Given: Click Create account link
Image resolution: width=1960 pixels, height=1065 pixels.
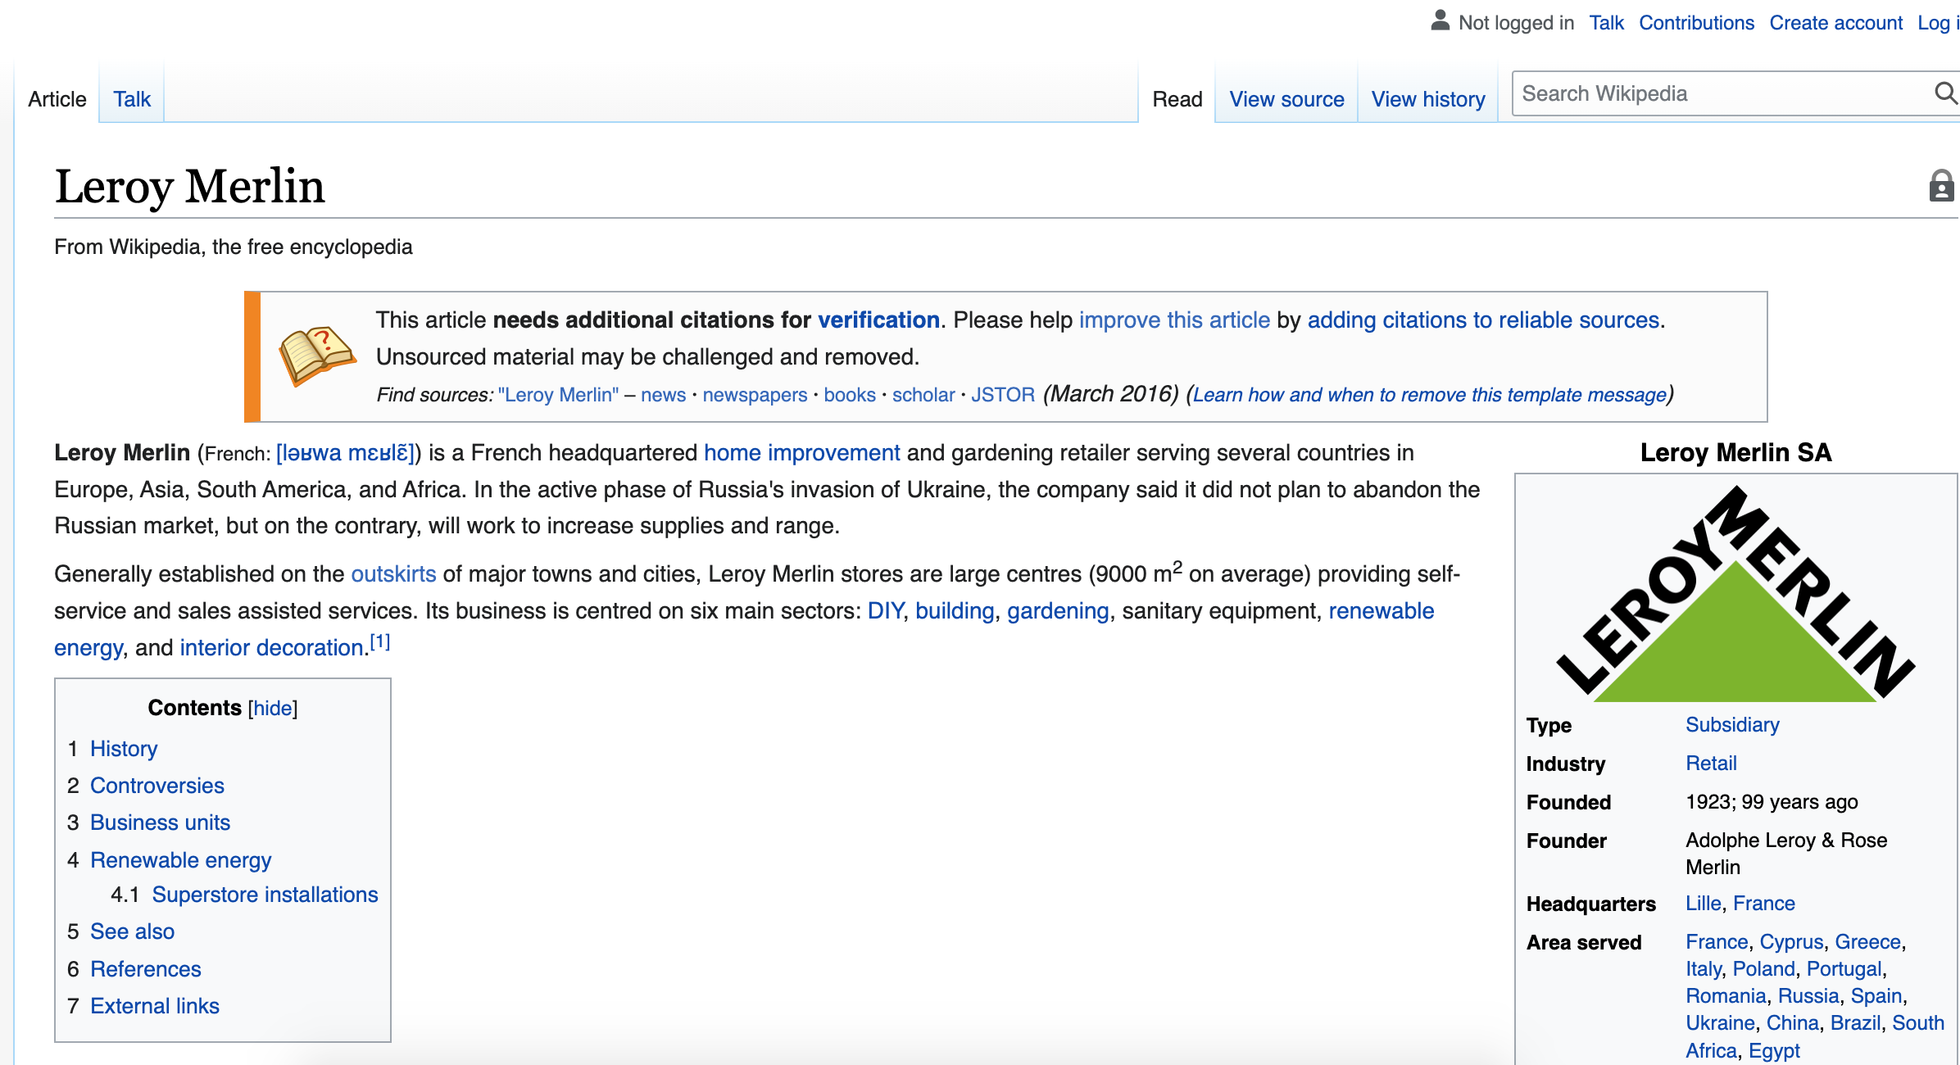Looking at the screenshot, I should point(1835,23).
